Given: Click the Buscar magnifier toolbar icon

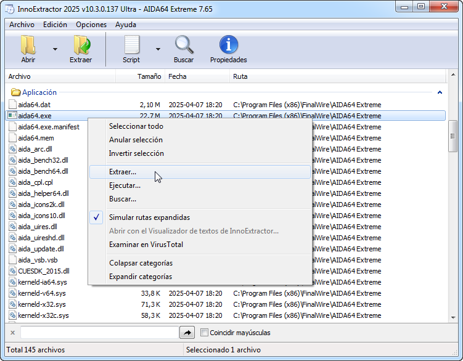Looking at the screenshot, I should (x=184, y=45).
